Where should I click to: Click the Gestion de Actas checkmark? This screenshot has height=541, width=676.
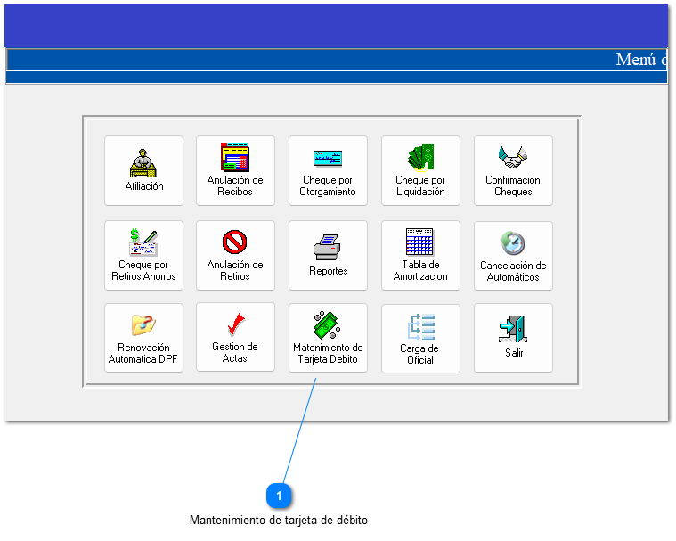pos(235,337)
